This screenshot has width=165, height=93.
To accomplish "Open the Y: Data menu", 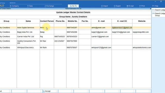I will pos(30,6).
